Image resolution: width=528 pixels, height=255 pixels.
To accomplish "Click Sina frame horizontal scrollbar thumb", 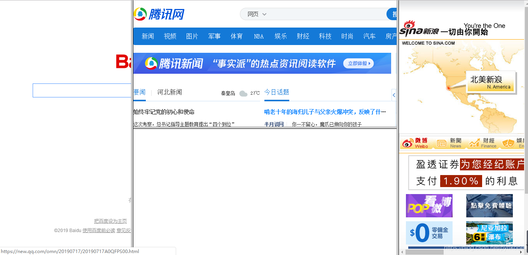I will pos(425,252).
